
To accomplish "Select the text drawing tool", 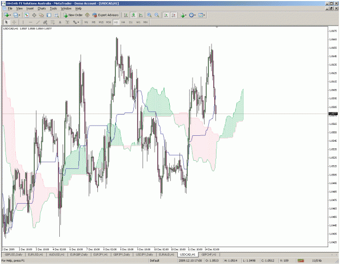I will (x=60, y=22).
